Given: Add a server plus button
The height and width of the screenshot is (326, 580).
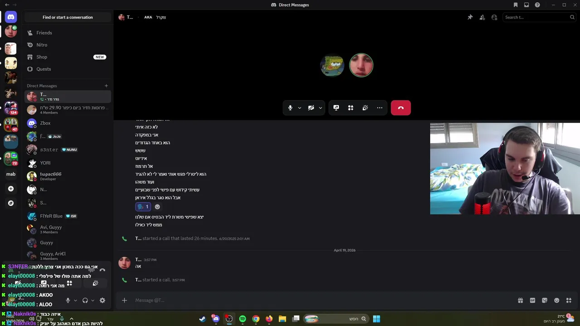Looking at the screenshot, I should [x=11, y=189].
